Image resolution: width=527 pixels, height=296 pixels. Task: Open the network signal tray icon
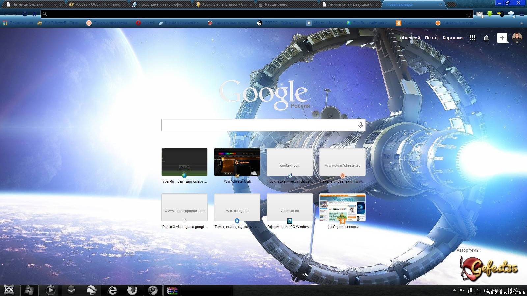[478, 290]
